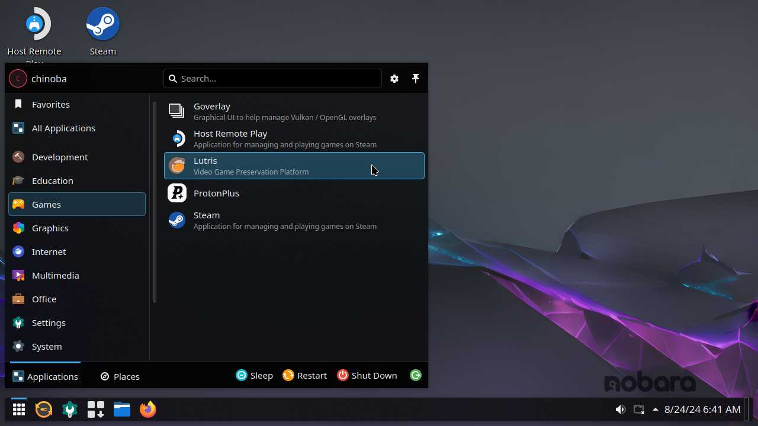
Task: Switch to the Applications tab
Action: tap(45, 376)
